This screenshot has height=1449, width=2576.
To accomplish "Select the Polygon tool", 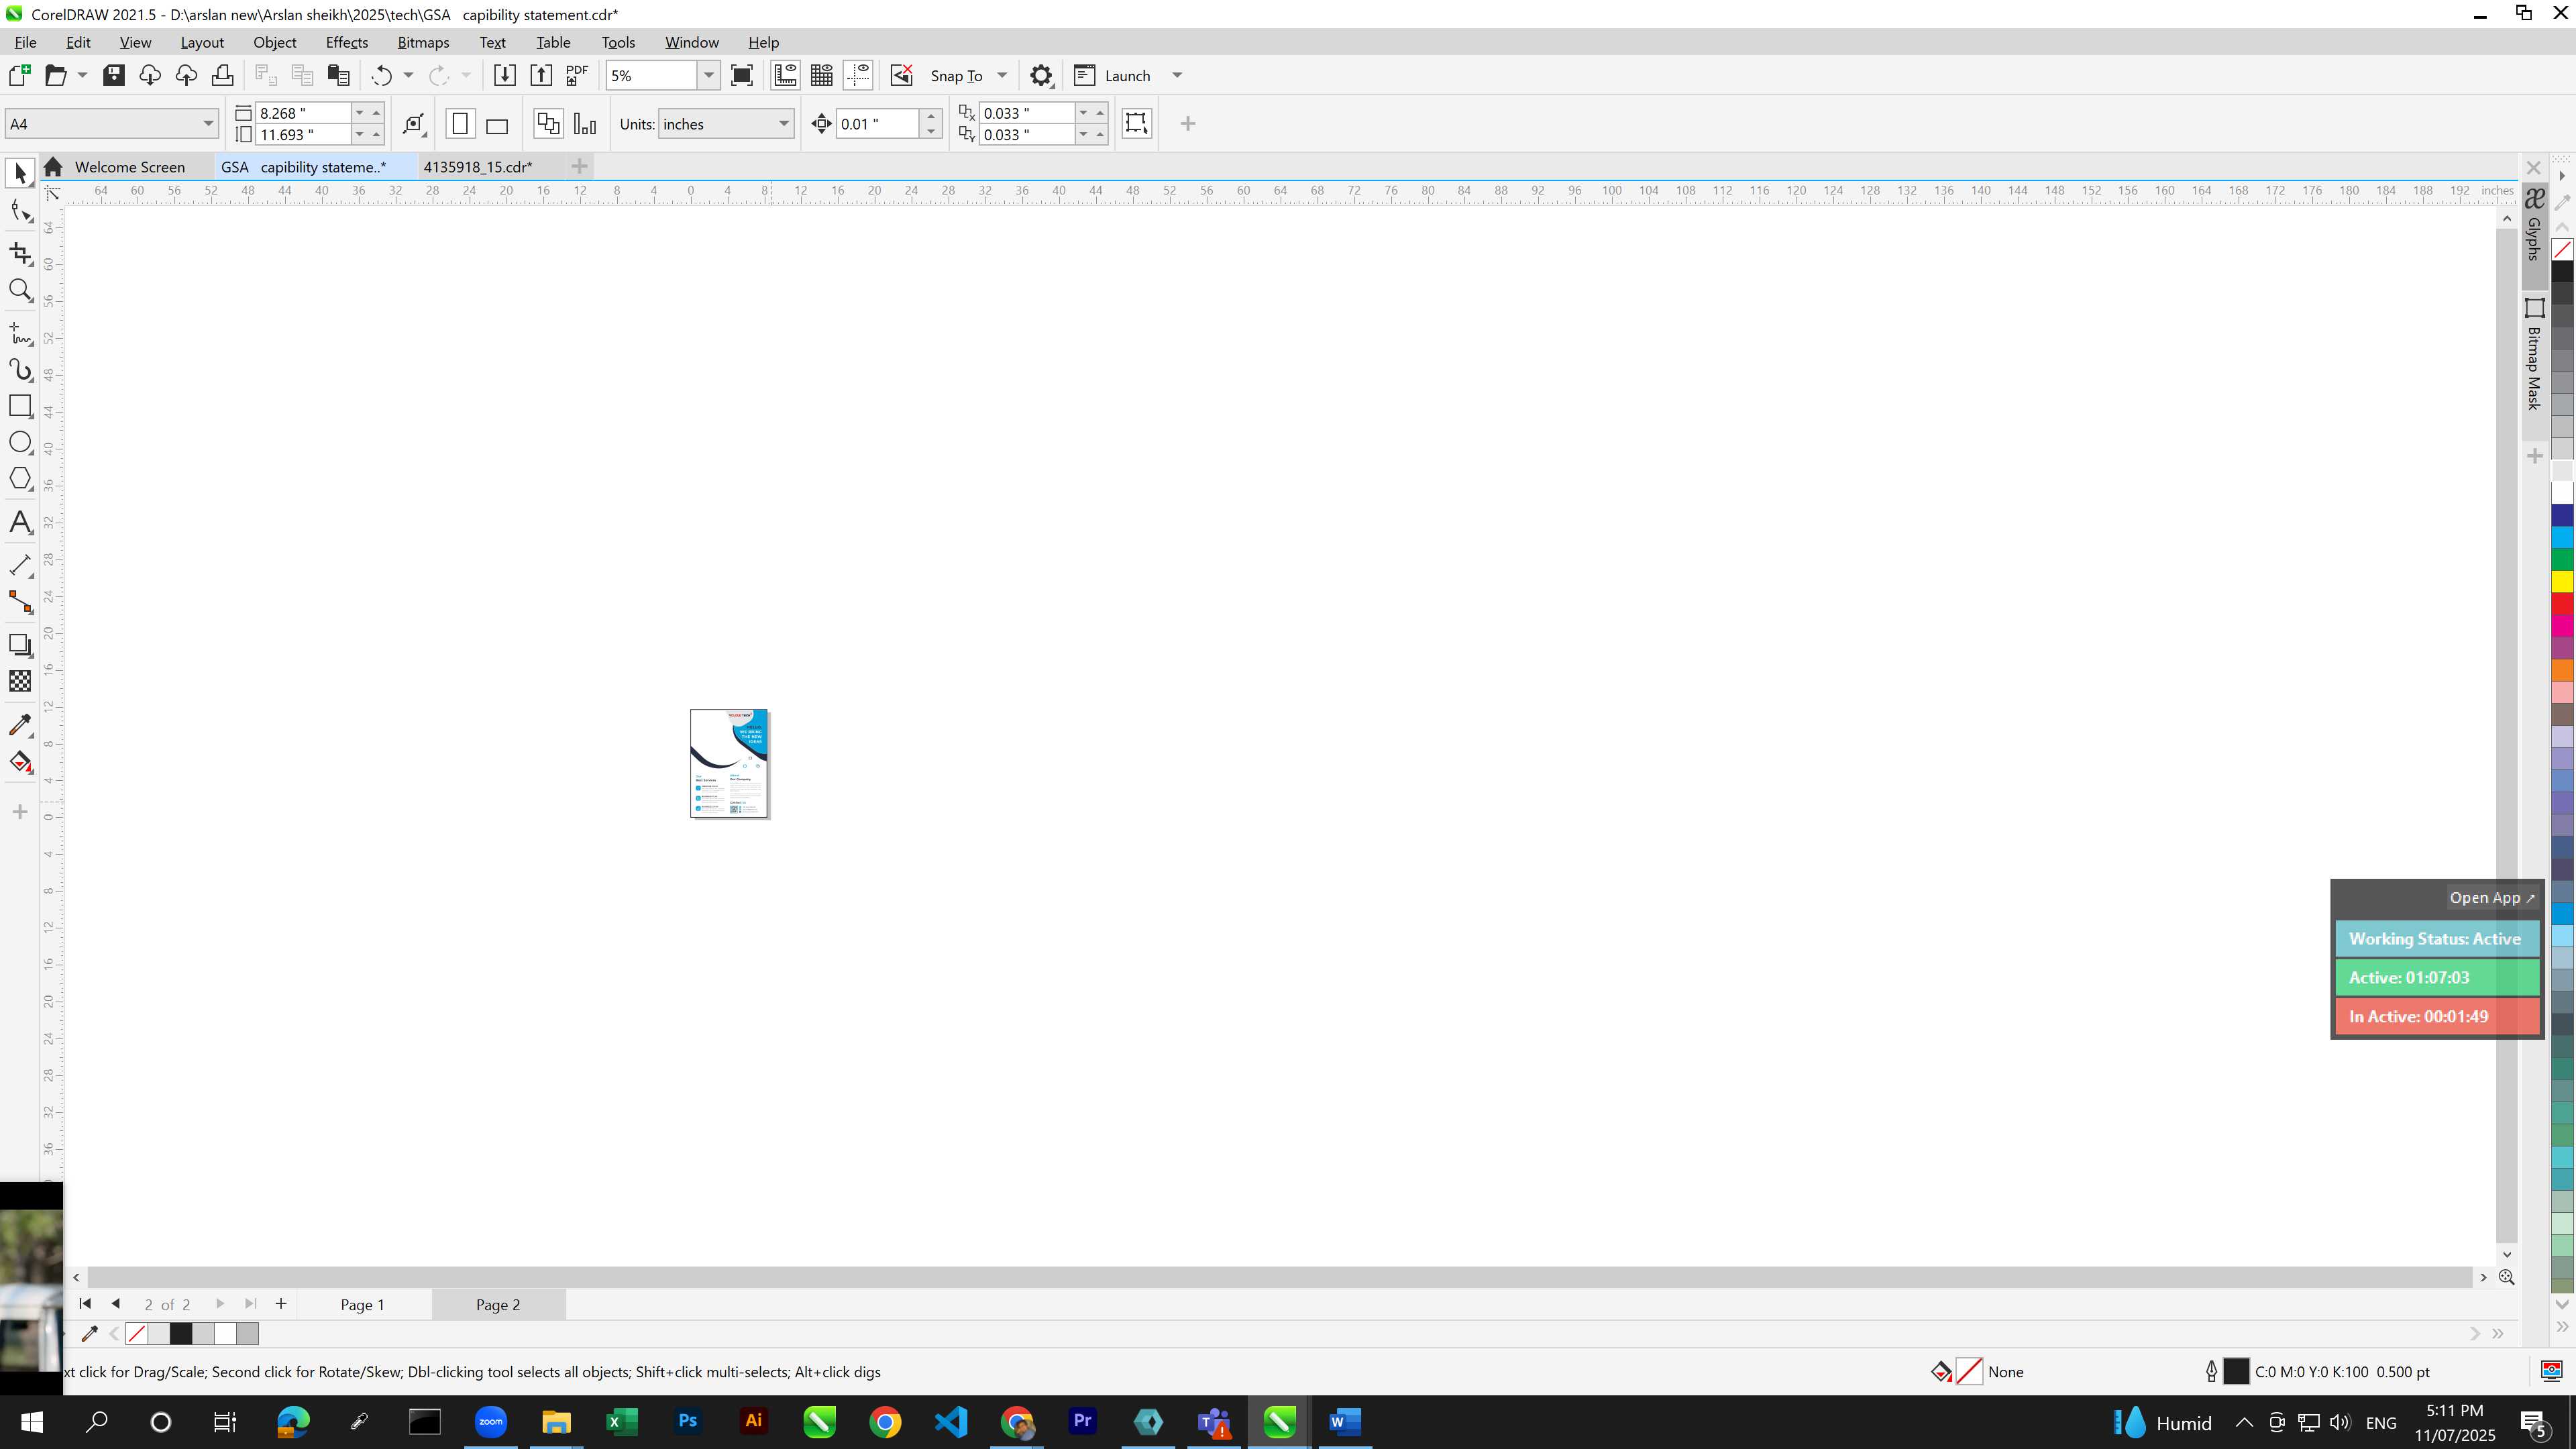I will click(x=20, y=479).
